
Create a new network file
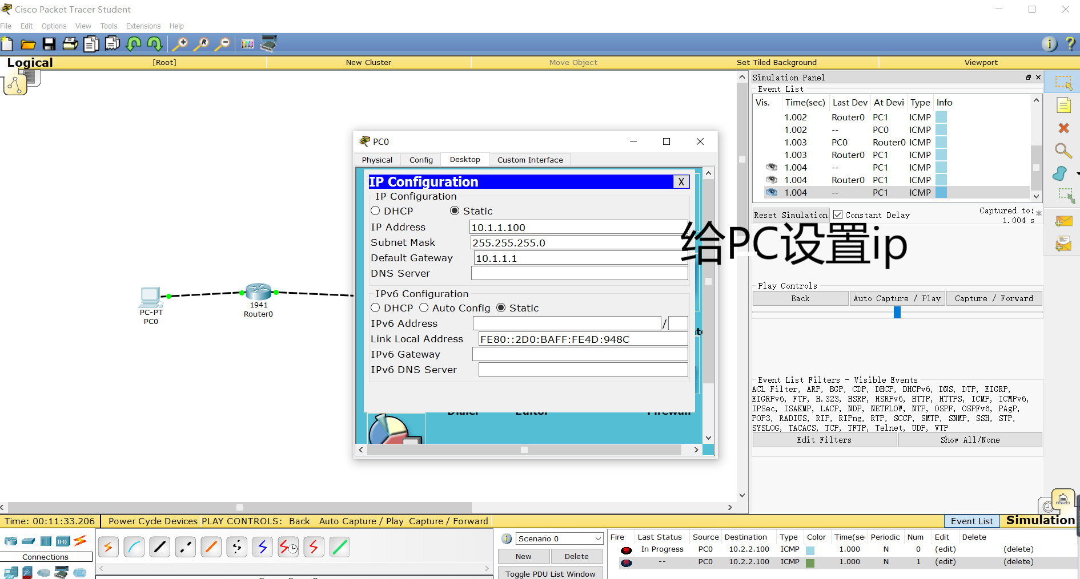(x=7, y=44)
